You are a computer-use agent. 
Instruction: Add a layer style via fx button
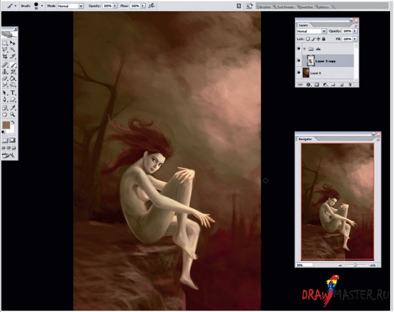click(x=308, y=84)
